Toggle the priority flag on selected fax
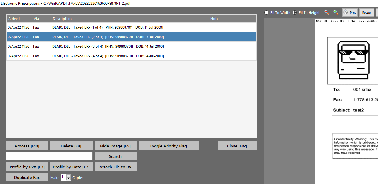 click(x=168, y=146)
